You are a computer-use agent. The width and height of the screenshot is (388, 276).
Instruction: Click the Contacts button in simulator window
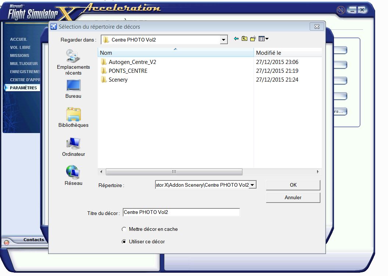click(34, 240)
